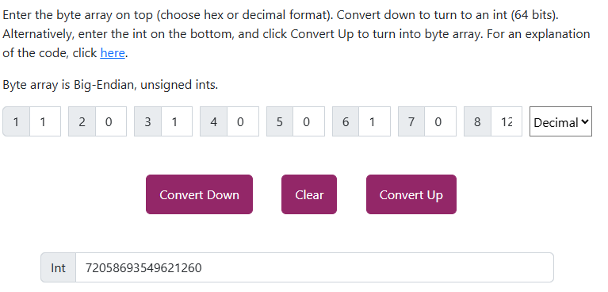Screen dimensions: 608x292
Task: Click the label box numbered 8
Action: pyautogui.click(x=477, y=121)
